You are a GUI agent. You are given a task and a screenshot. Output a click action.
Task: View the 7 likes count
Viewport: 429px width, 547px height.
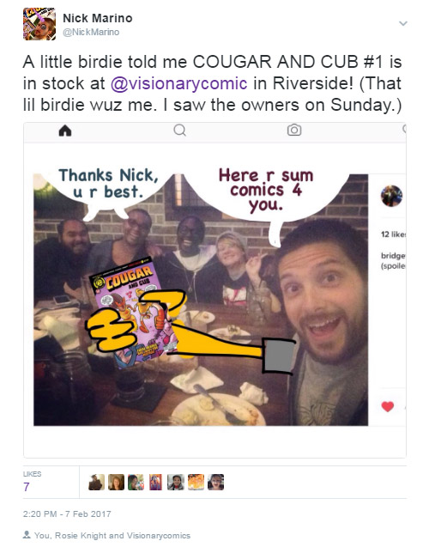pos(27,487)
